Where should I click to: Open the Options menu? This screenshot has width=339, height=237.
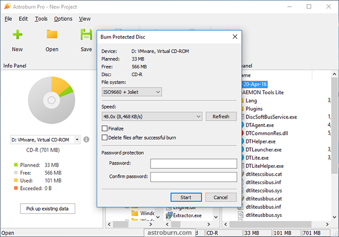(x=63, y=19)
